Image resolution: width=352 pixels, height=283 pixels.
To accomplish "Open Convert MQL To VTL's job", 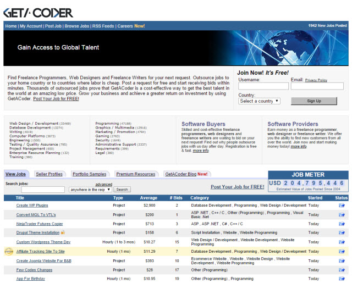I will (36, 215).
